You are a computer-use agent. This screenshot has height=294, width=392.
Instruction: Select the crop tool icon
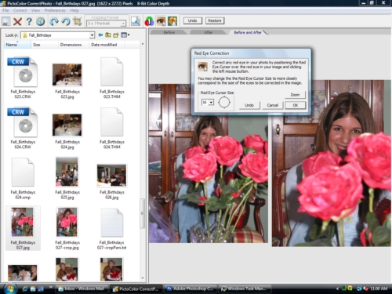point(77,21)
